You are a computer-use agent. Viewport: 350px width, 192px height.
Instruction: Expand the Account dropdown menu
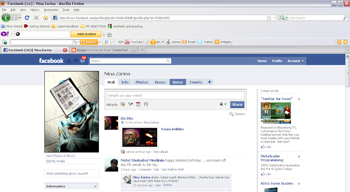click(295, 61)
